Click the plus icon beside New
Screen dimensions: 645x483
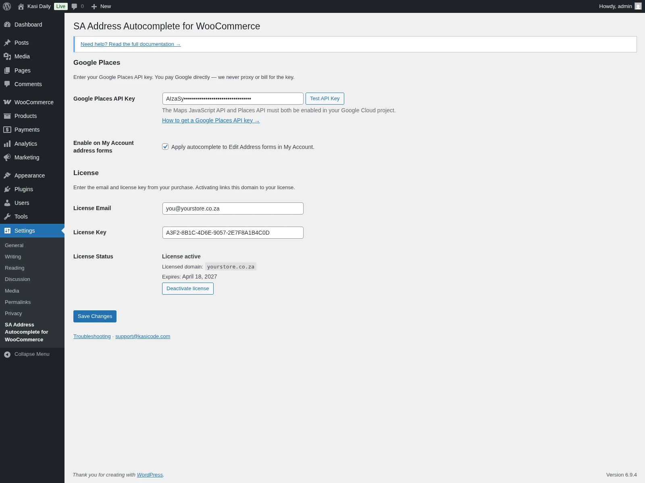tap(94, 6)
